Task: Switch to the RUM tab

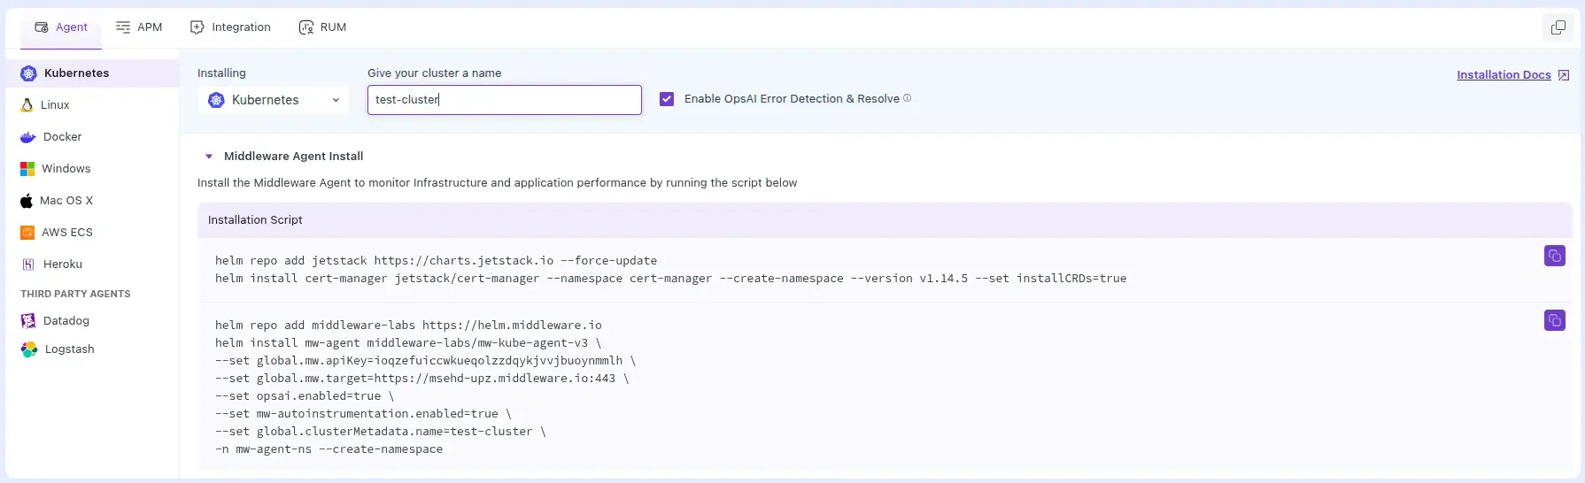Action: 322,27
